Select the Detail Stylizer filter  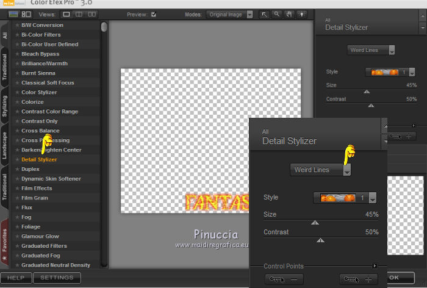click(x=39, y=159)
